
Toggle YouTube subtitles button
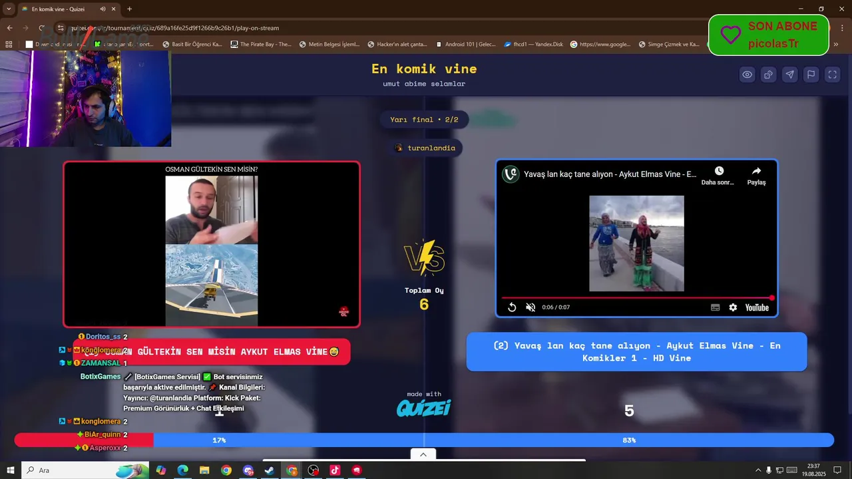click(715, 307)
